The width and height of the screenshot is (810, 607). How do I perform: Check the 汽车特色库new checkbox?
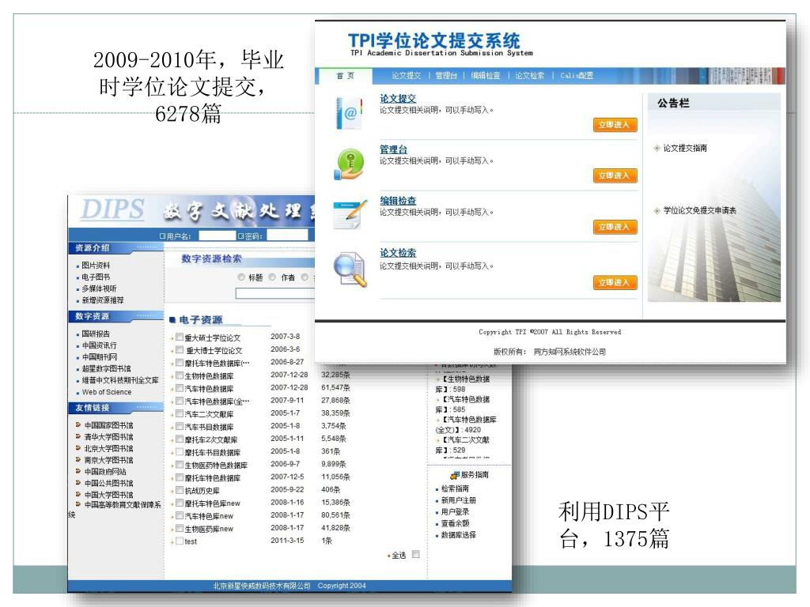click(x=180, y=515)
